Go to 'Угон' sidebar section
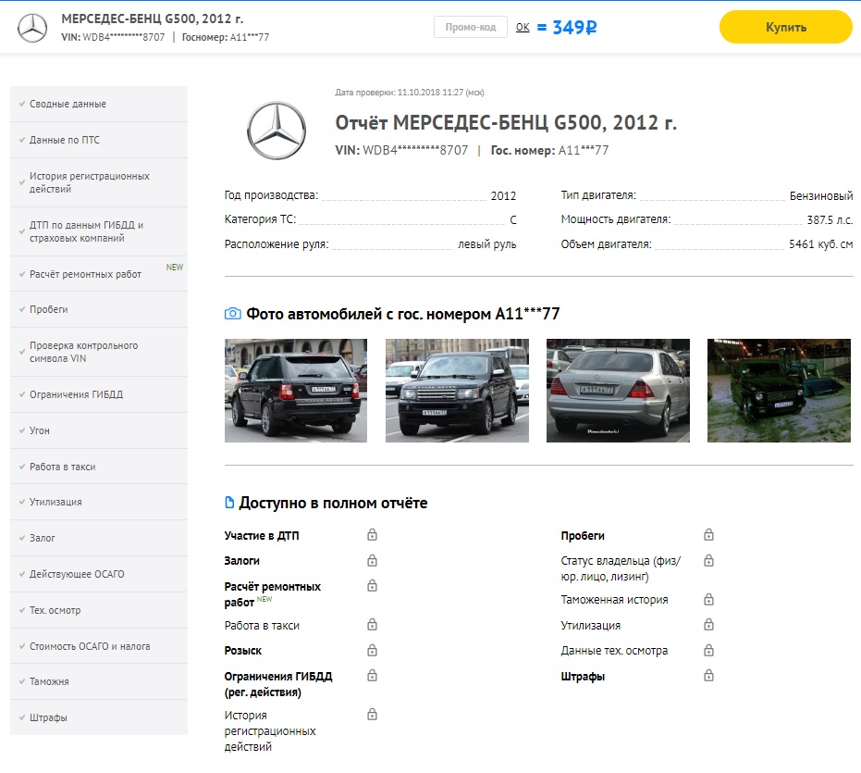Image resolution: width=861 pixels, height=773 pixels. point(99,430)
